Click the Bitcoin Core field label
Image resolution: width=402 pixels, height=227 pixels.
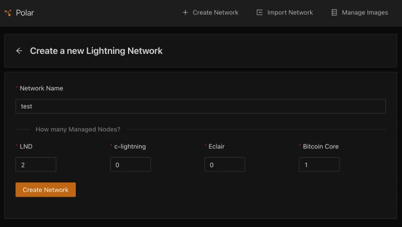[x=320, y=146]
